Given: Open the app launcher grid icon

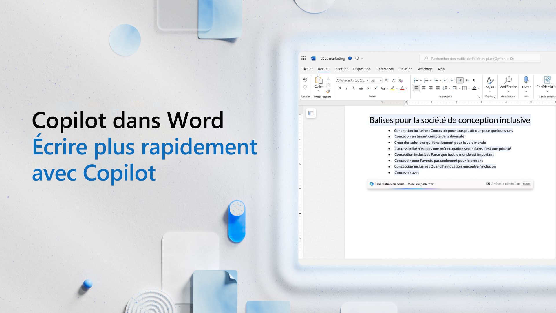Looking at the screenshot, I should [x=303, y=58].
